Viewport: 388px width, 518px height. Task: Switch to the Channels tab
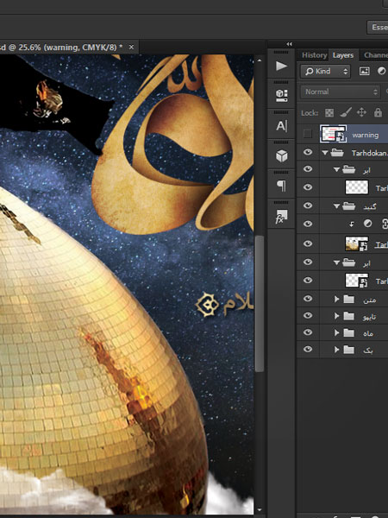tap(376, 55)
